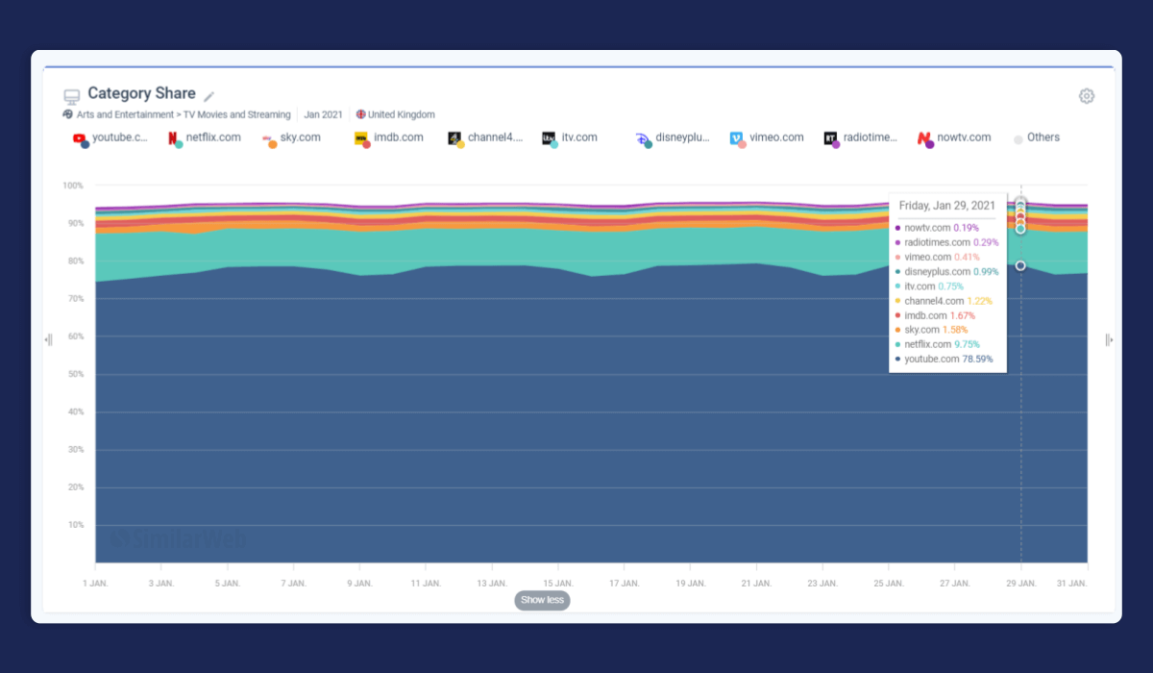Click the right range handle of chart
Viewport: 1153px width, 673px height.
(x=1109, y=339)
